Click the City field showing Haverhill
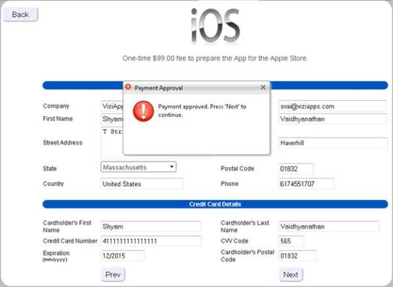The image size is (393, 287). pos(332,143)
